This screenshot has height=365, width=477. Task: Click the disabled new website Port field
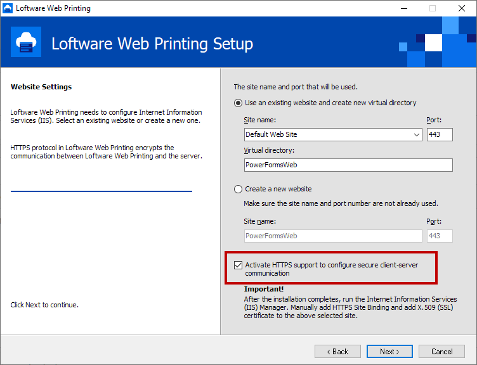440,236
